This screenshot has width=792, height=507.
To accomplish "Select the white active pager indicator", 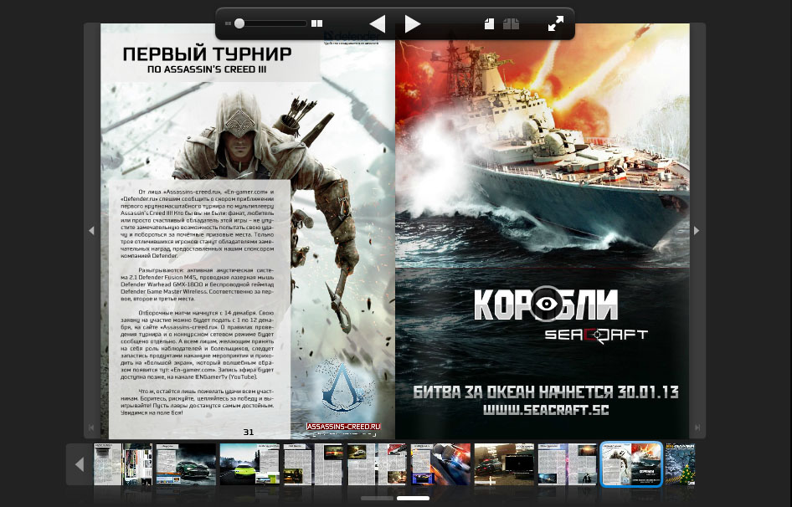I will (x=414, y=499).
